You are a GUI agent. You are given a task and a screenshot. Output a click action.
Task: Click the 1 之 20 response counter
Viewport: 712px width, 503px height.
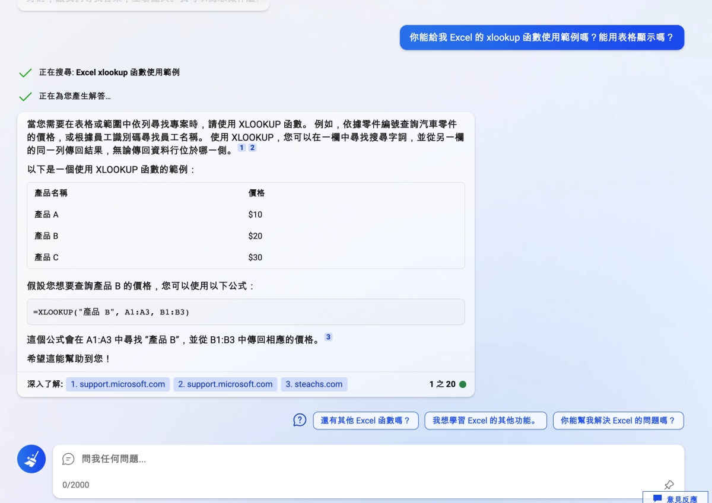[x=443, y=384]
